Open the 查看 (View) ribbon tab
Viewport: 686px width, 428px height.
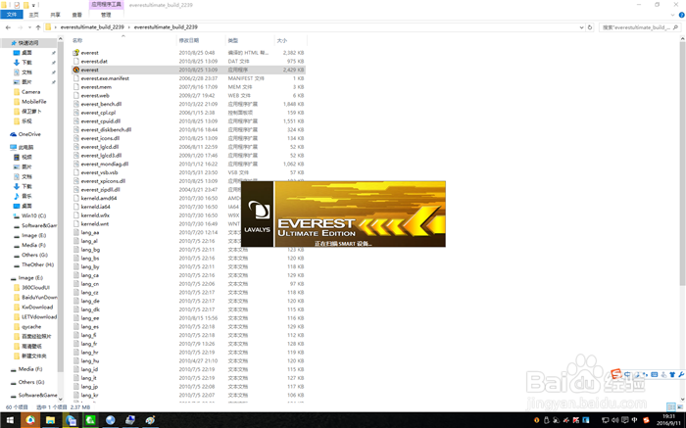77,15
